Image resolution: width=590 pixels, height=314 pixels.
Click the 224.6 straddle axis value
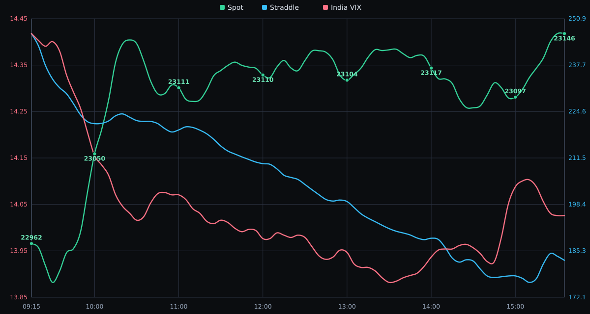[x=577, y=111]
